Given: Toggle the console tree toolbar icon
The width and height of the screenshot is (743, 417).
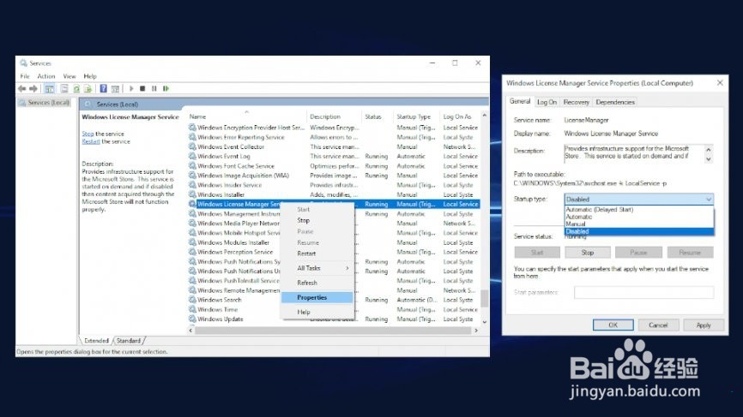Looking at the screenshot, I should click(49, 88).
